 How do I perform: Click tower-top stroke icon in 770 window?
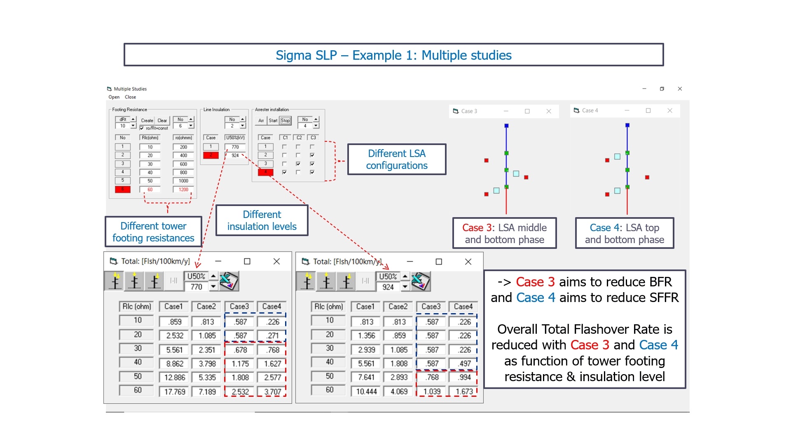pyautogui.click(x=135, y=281)
